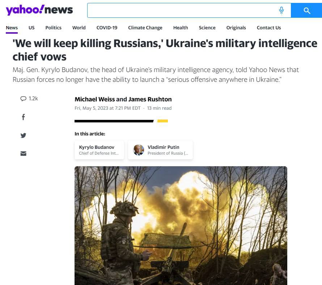Share article on Facebook
The image size is (322, 285).
(24, 117)
